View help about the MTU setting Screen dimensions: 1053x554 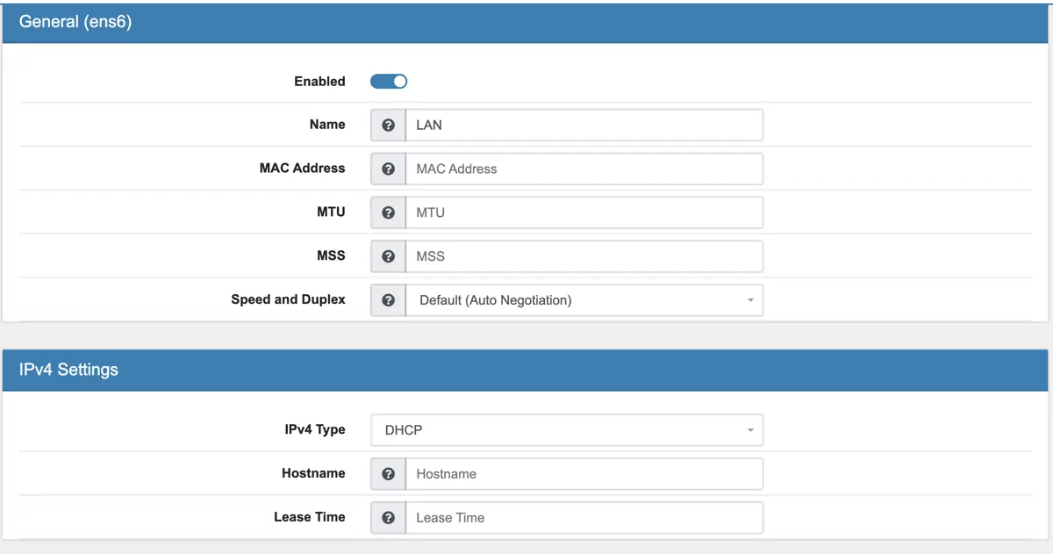tap(387, 212)
